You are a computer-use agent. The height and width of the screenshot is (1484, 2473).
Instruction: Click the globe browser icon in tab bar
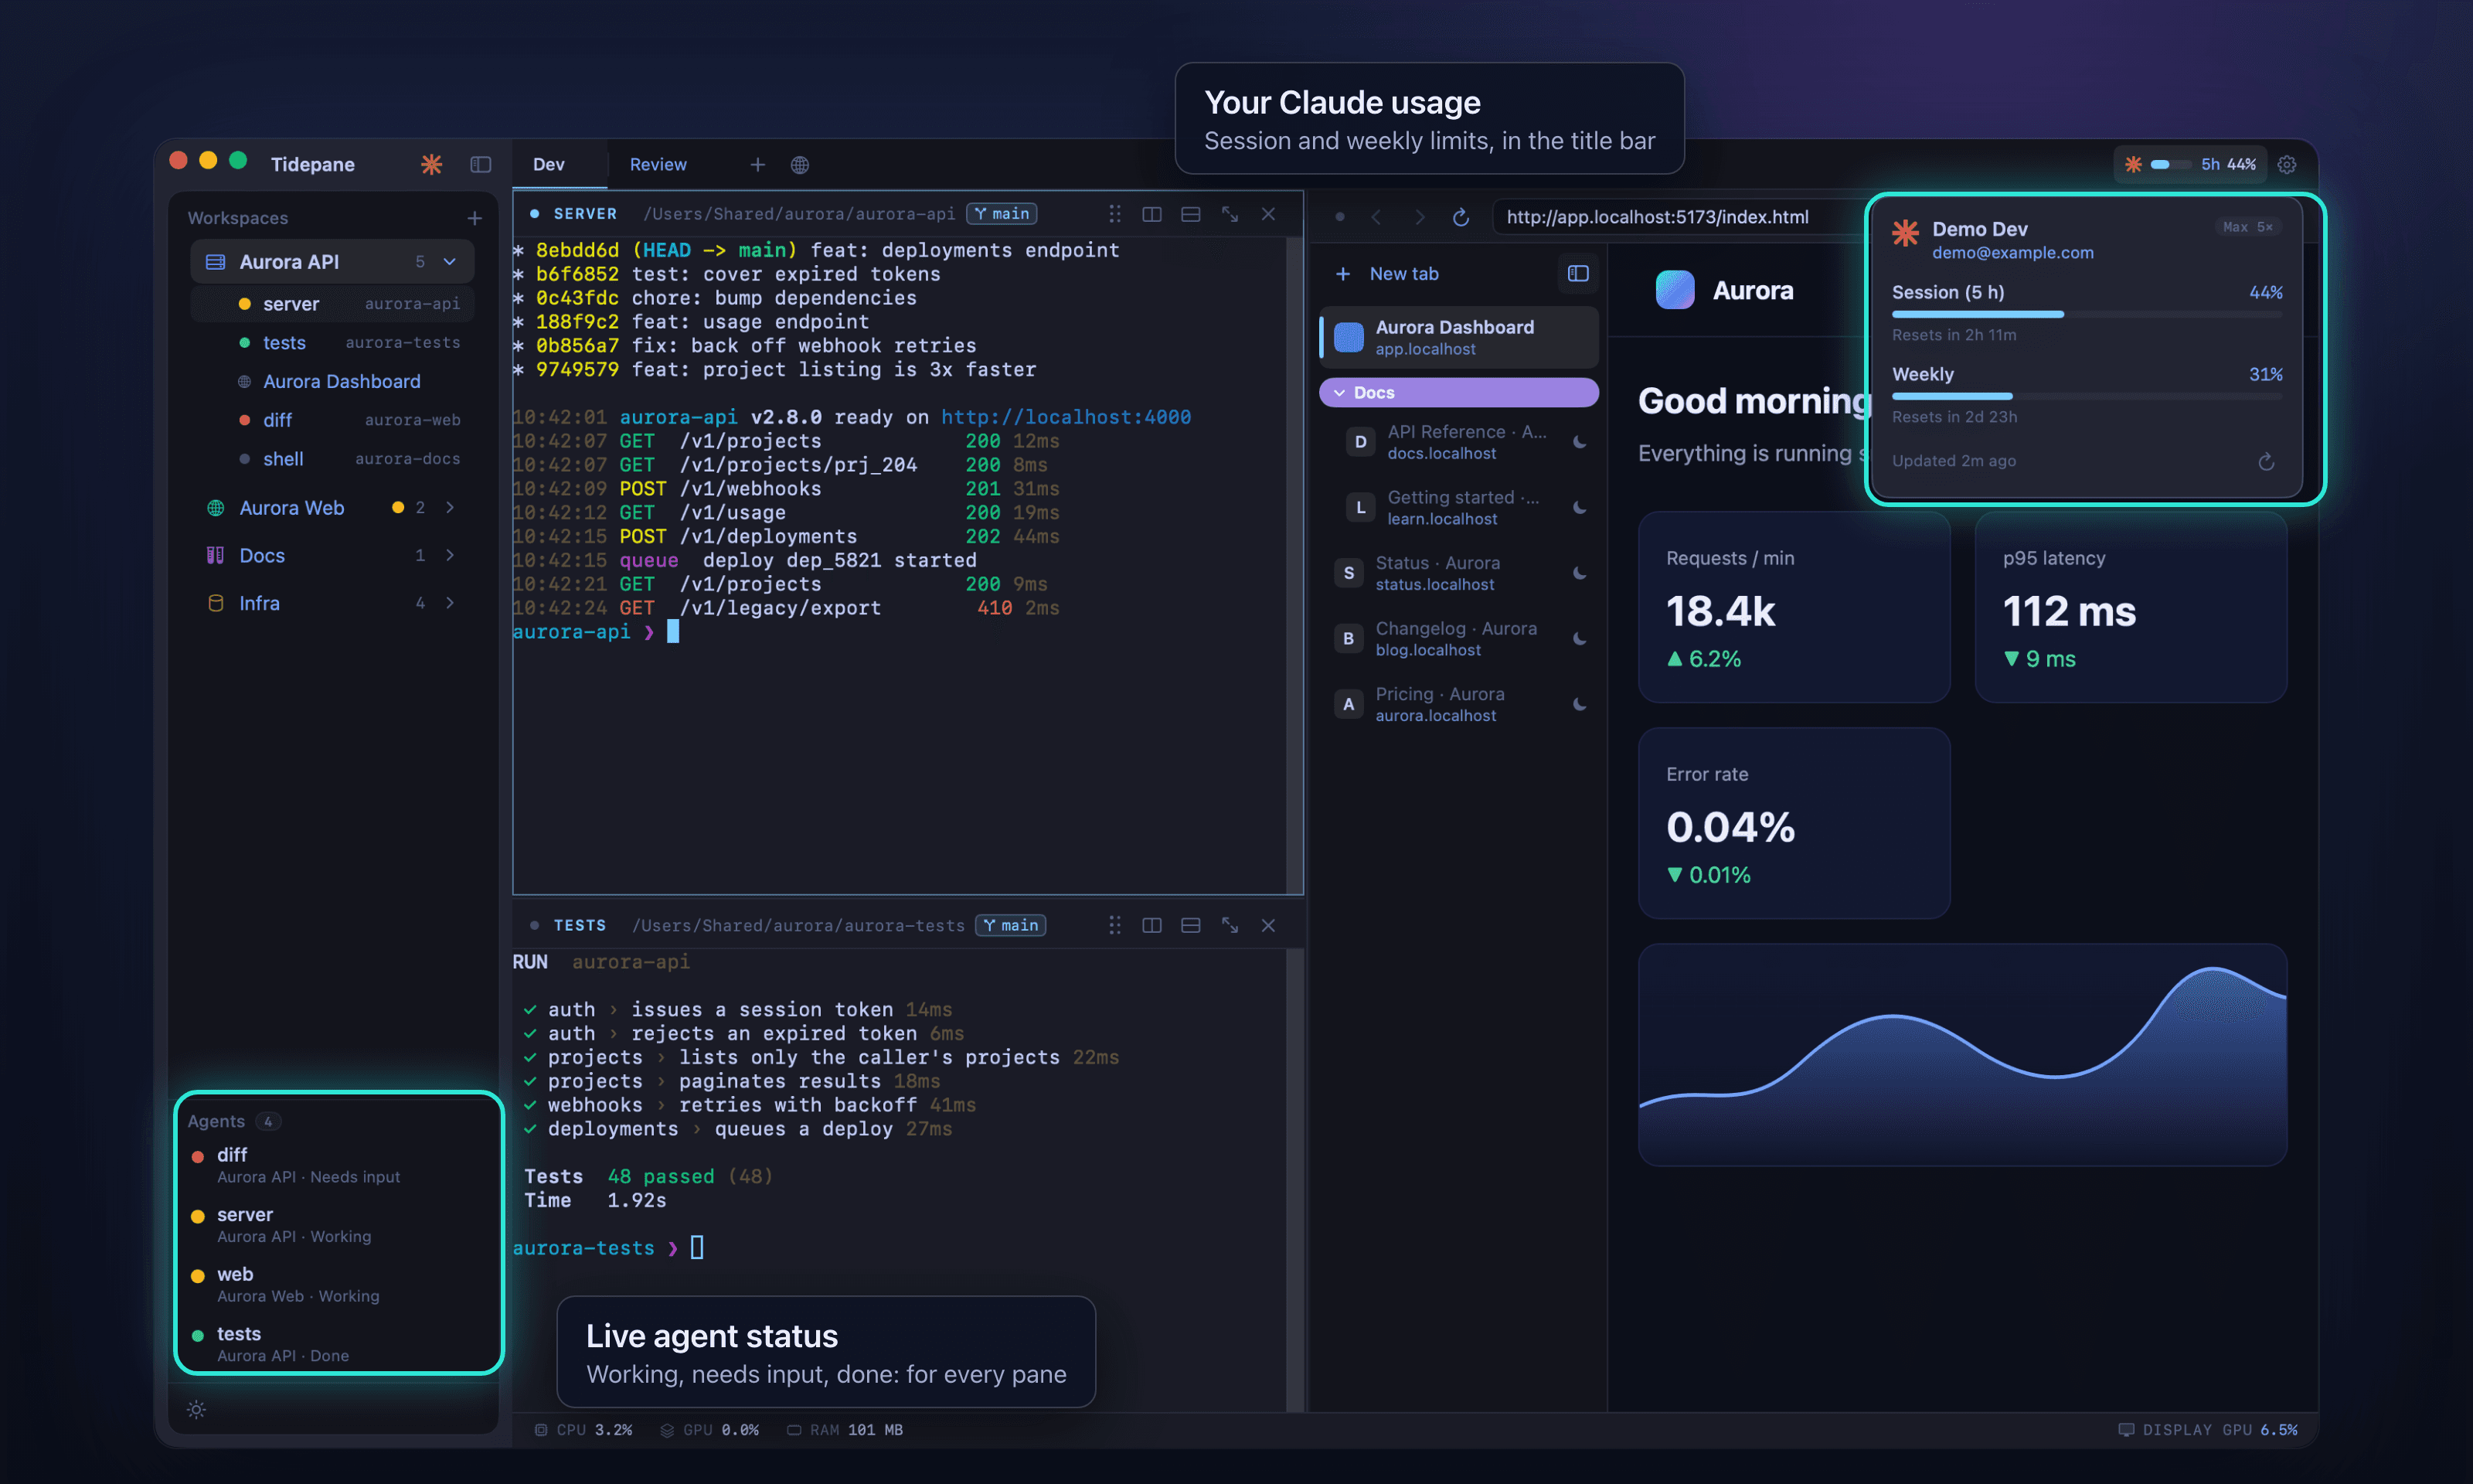click(x=800, y=165)
